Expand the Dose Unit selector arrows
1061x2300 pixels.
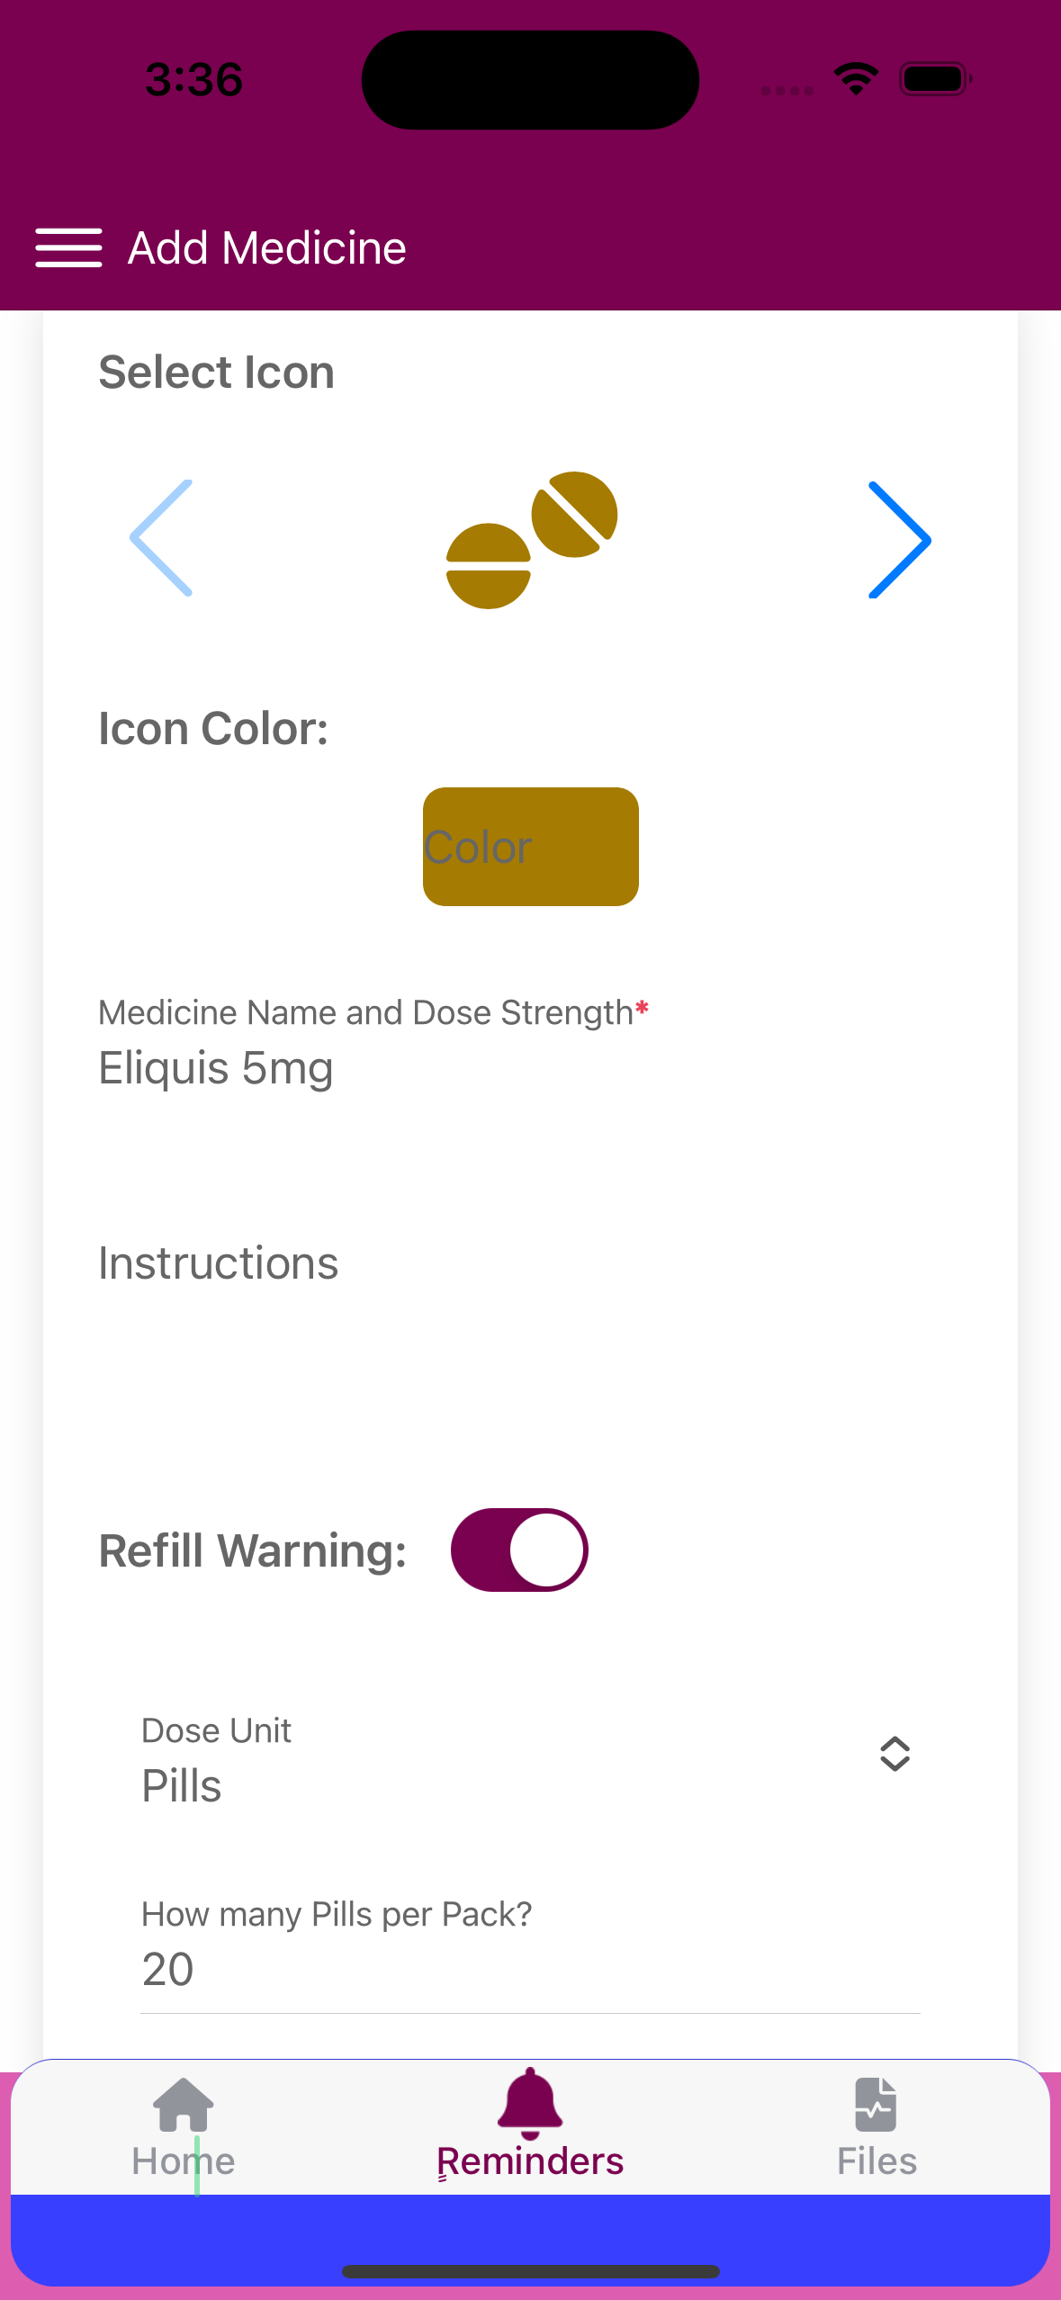(x=895, y=1753)
